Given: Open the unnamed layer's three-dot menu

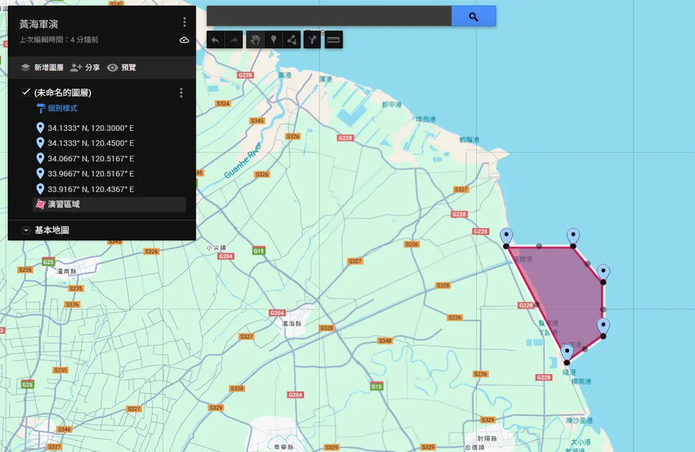Looking at the screenshot, I should point(181,93).
